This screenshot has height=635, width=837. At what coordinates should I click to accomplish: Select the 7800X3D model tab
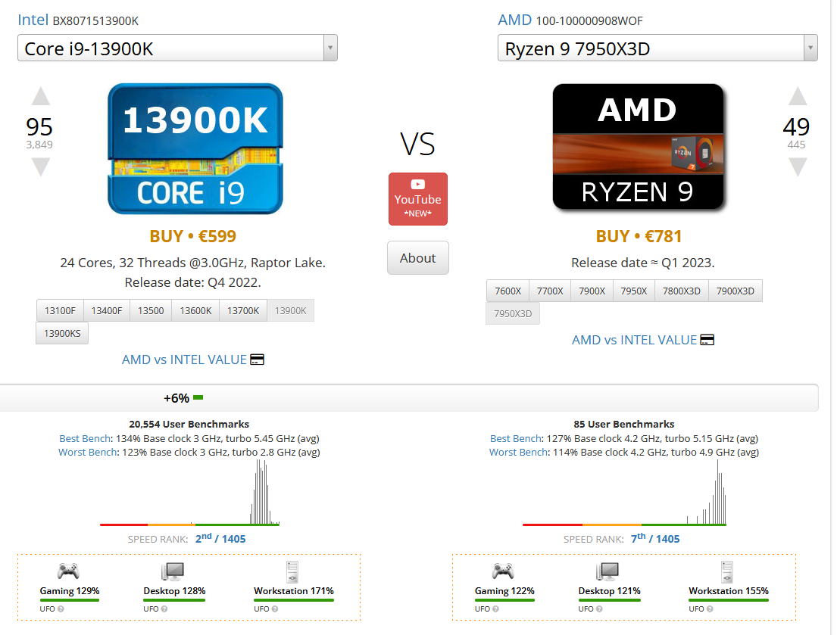coord(682,291)
